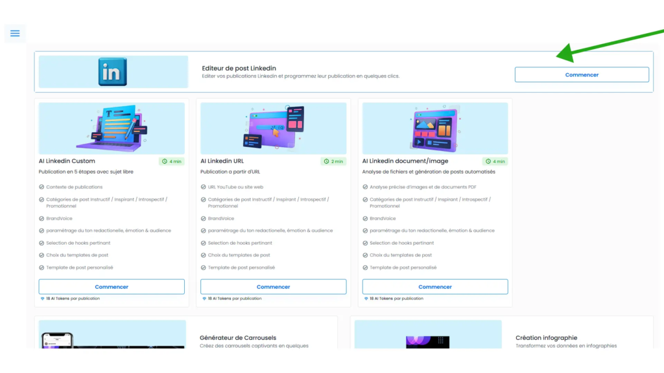Click Commencer under AI Linkedin Custom
This screenshot has width=664, height=373.
point(112,287)
